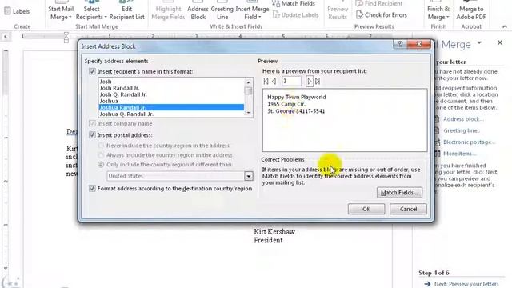Image resolution: width=512 pixels, height=288 pixels.
Task: Click name format list scroll down arrow
Action: 249,112
